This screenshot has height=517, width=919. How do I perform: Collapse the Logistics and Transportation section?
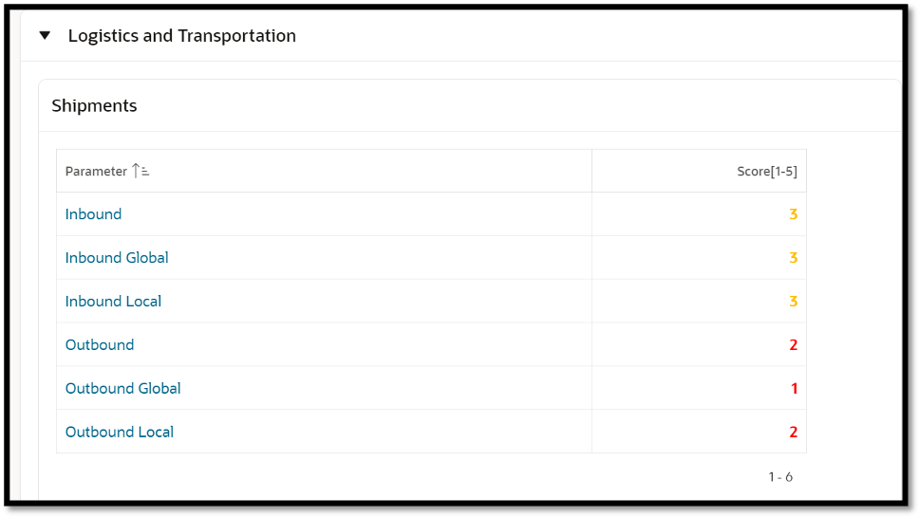pyautogui.click(x=45, y=36)
